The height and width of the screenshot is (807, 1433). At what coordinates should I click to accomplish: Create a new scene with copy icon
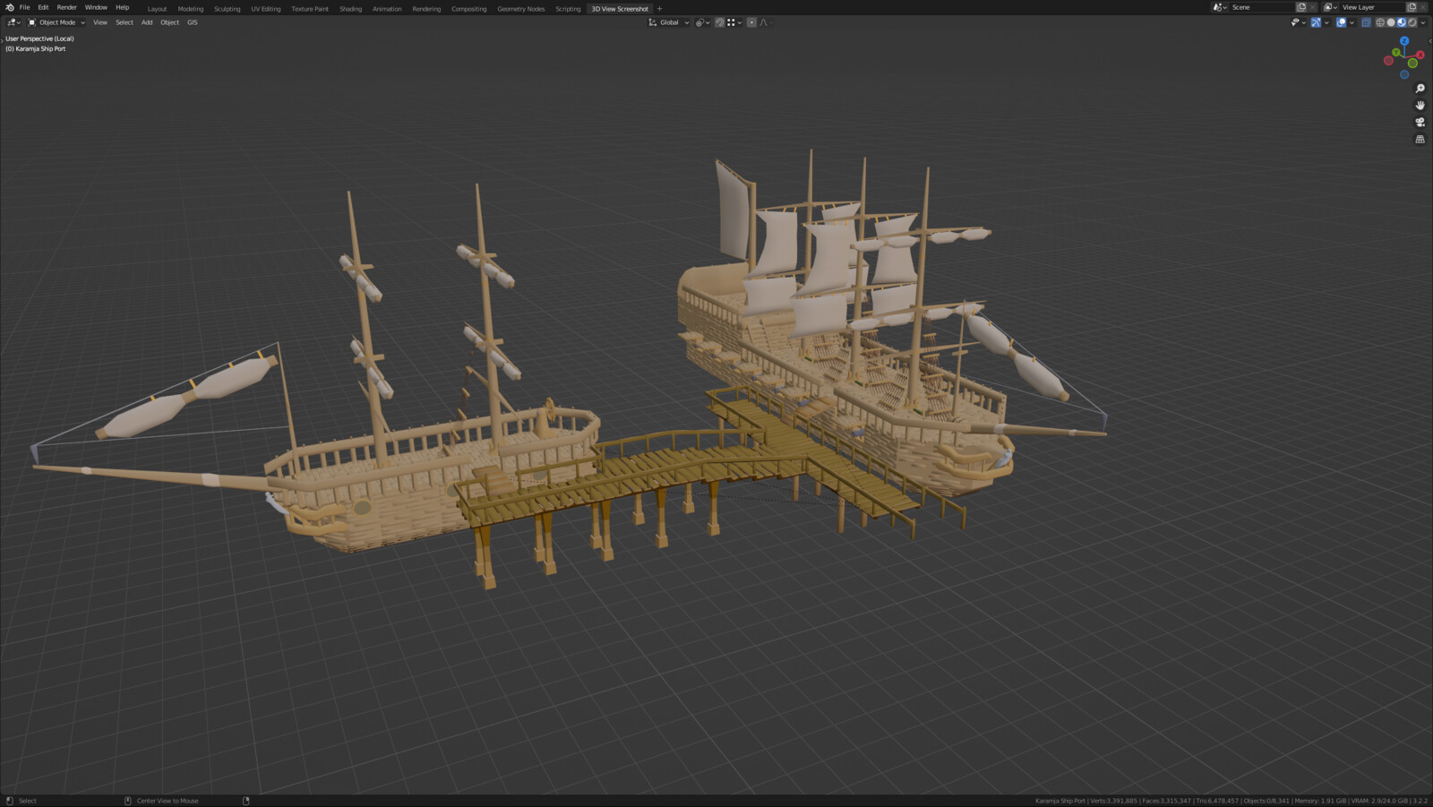1301,7
